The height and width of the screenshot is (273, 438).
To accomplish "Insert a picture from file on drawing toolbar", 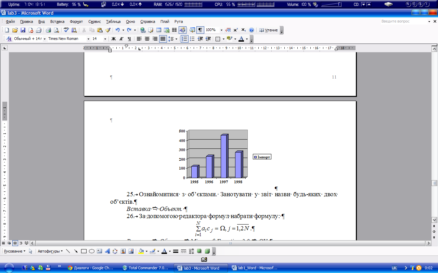I will [x=131, y=251].
